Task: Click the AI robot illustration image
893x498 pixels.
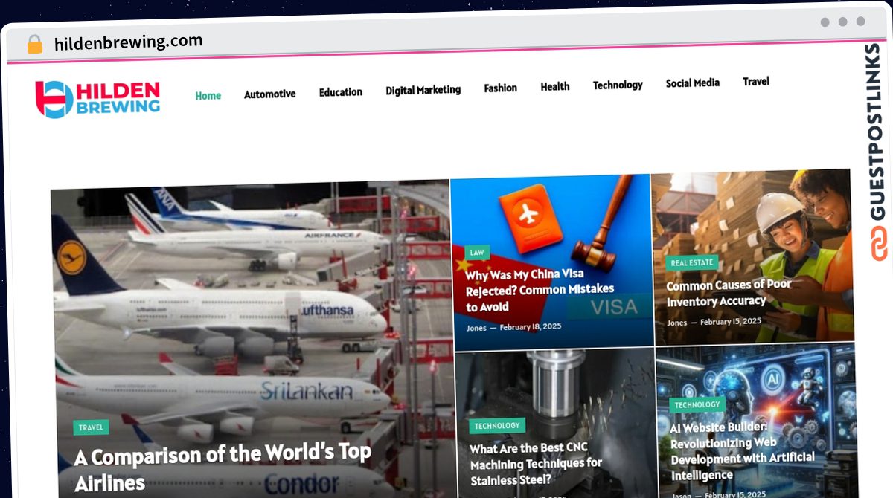Action: [x=756, y=420]
